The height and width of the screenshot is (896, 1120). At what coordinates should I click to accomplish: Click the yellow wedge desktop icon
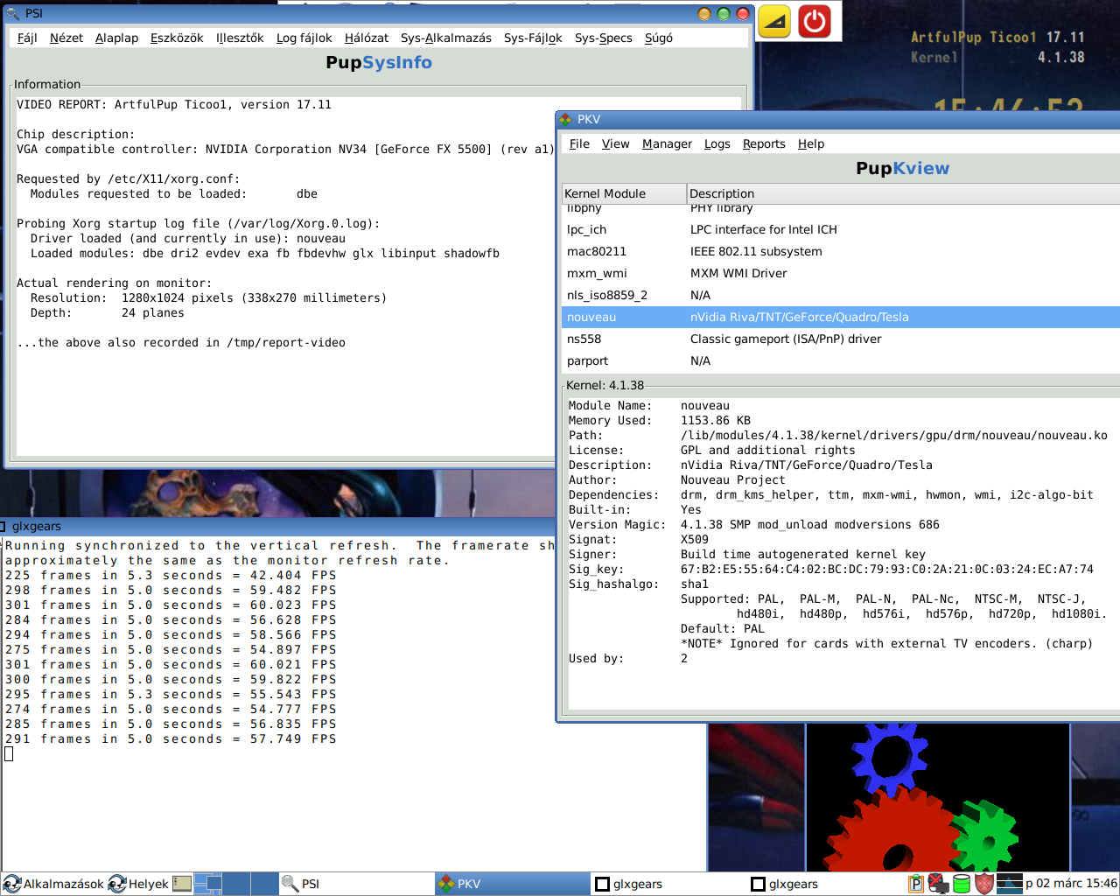point(774,21)
